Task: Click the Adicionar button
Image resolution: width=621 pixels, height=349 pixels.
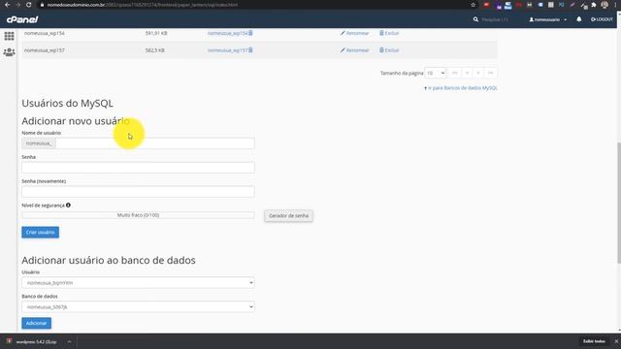Action: point(37,323)
